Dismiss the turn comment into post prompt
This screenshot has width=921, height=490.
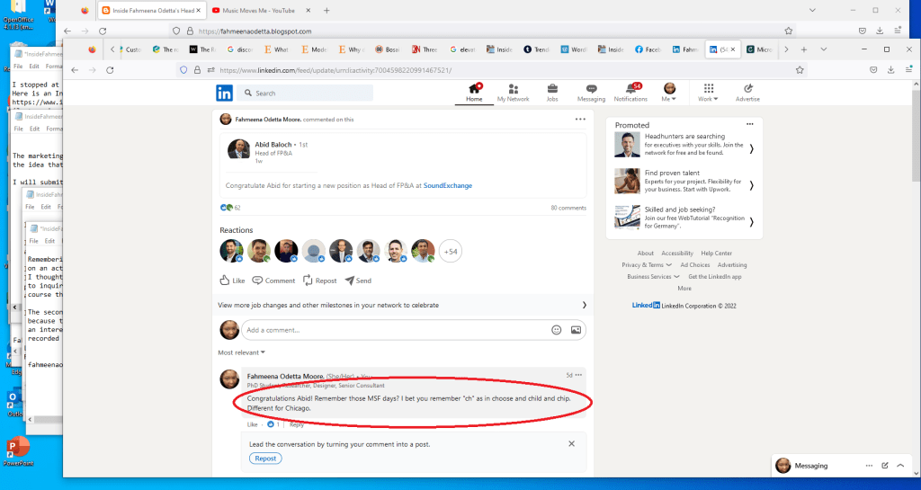pyautogui.click(x=571, y=443)
